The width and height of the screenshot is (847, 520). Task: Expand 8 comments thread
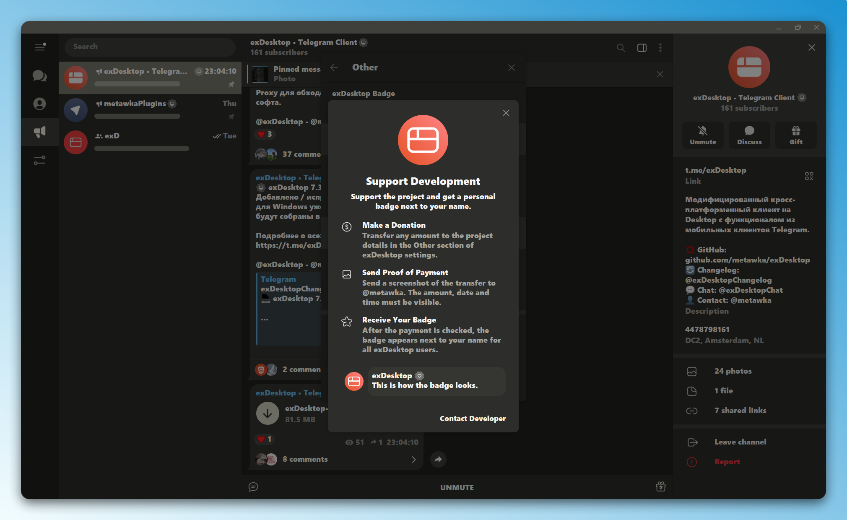point(337,459)
